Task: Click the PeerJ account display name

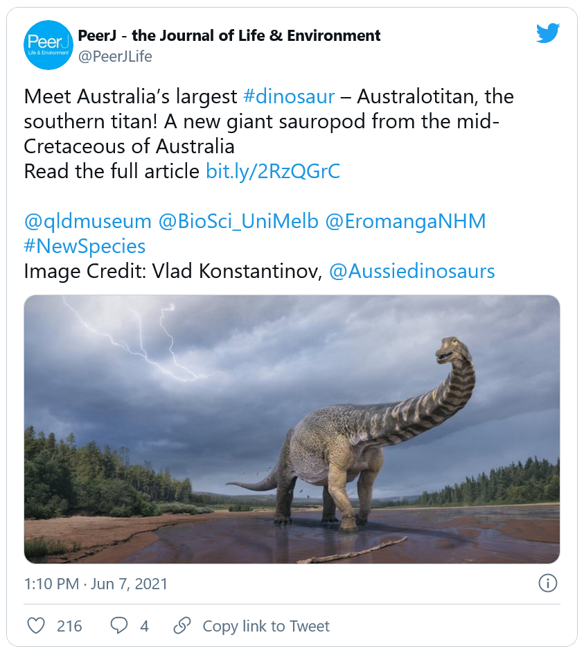Action: [x=229, y=35]
